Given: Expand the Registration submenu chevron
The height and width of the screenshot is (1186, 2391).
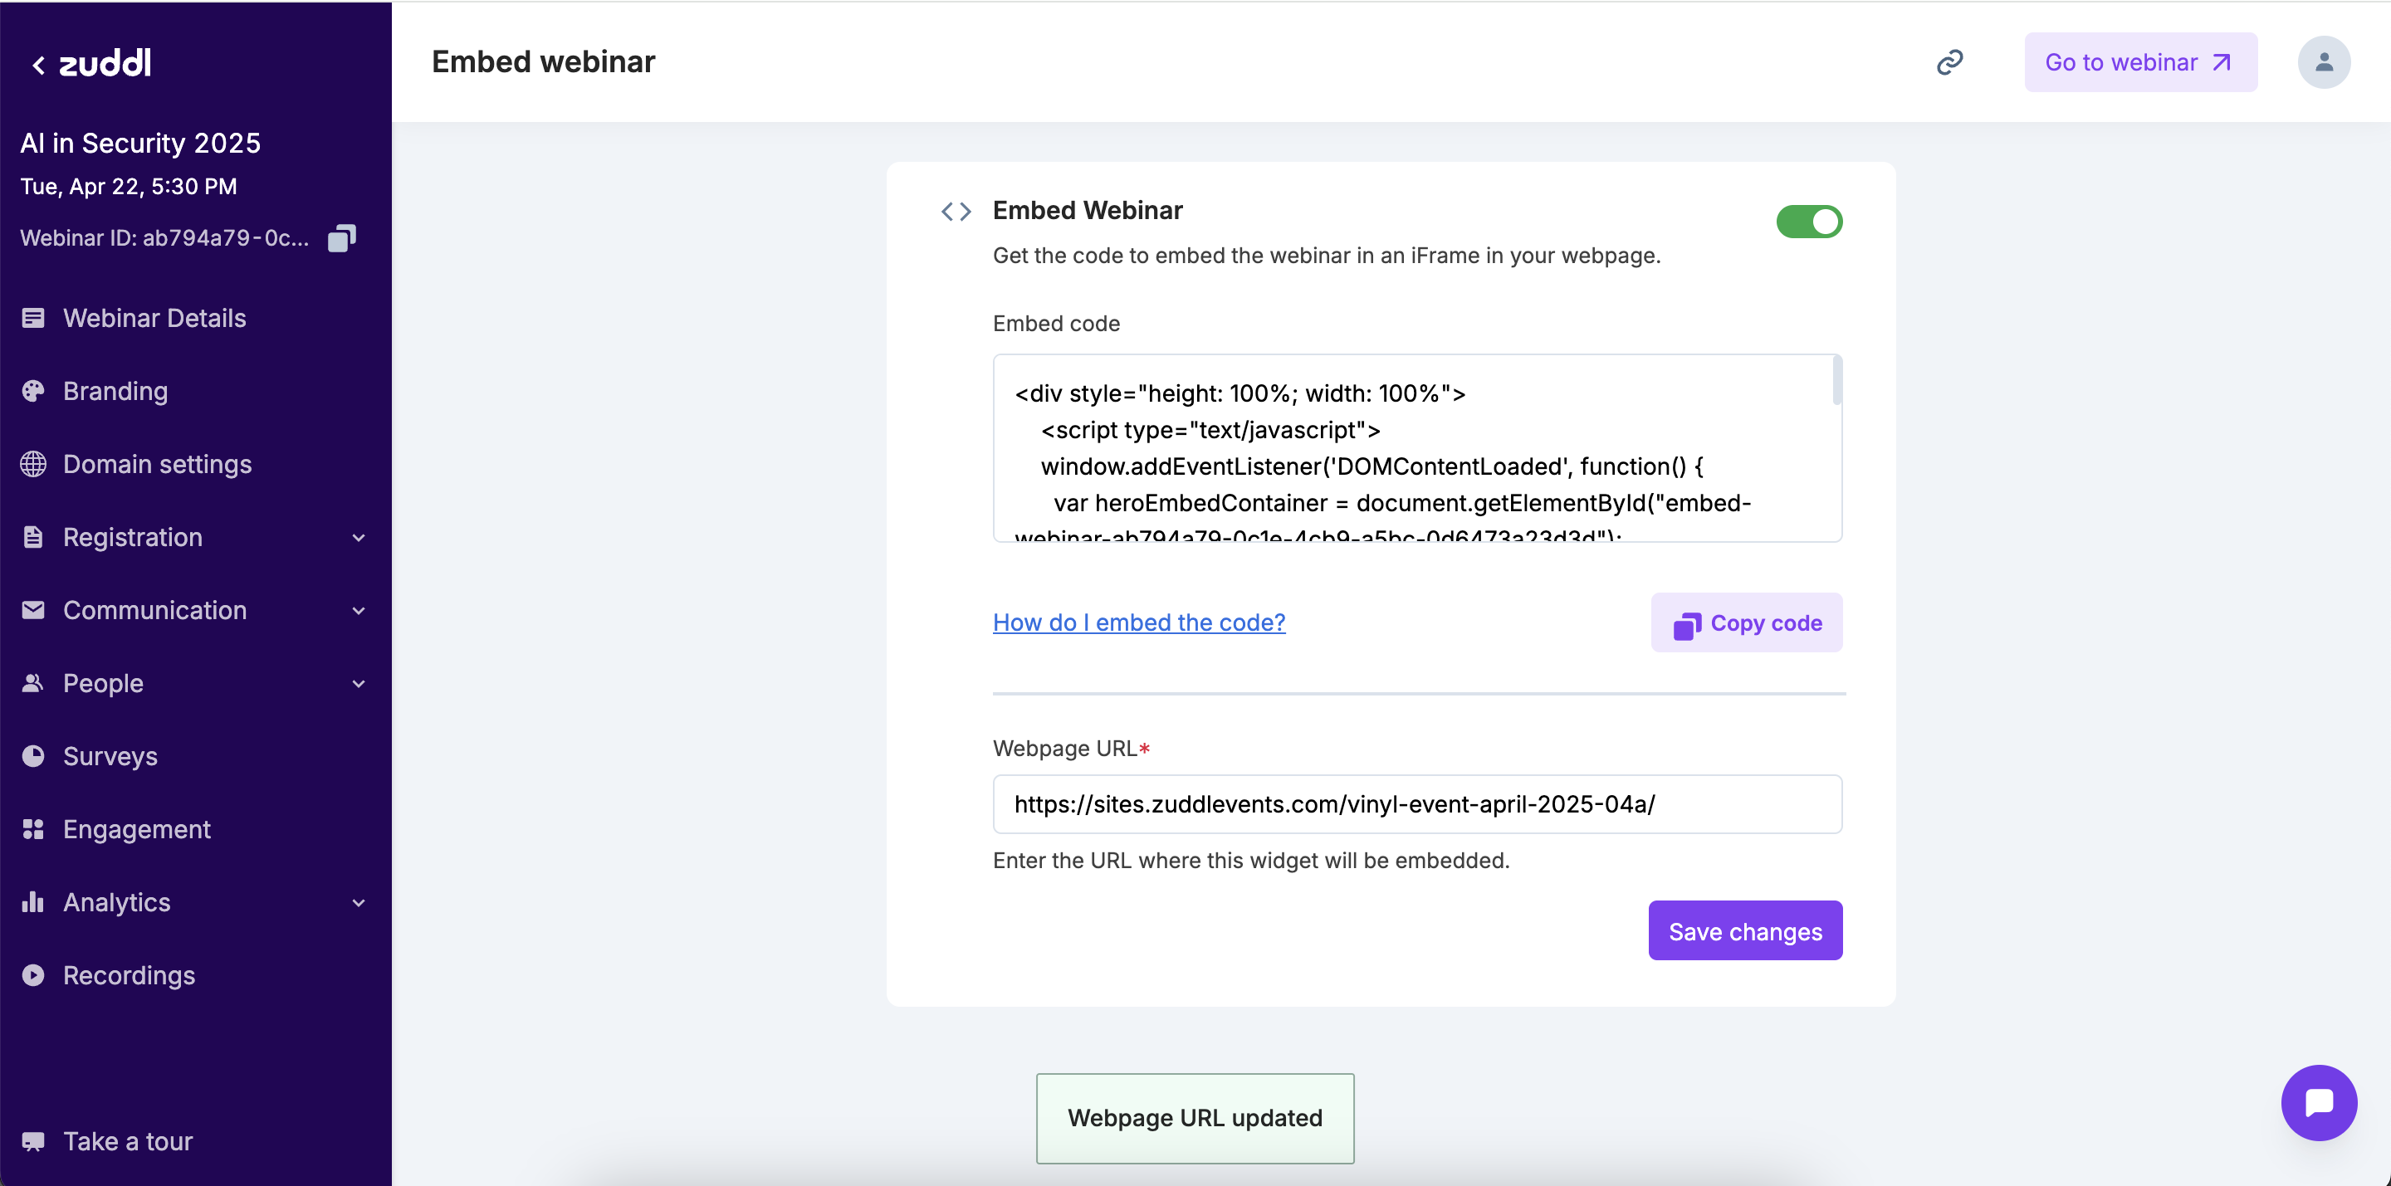Looking at the screenshot, I should tap(359, 537).
